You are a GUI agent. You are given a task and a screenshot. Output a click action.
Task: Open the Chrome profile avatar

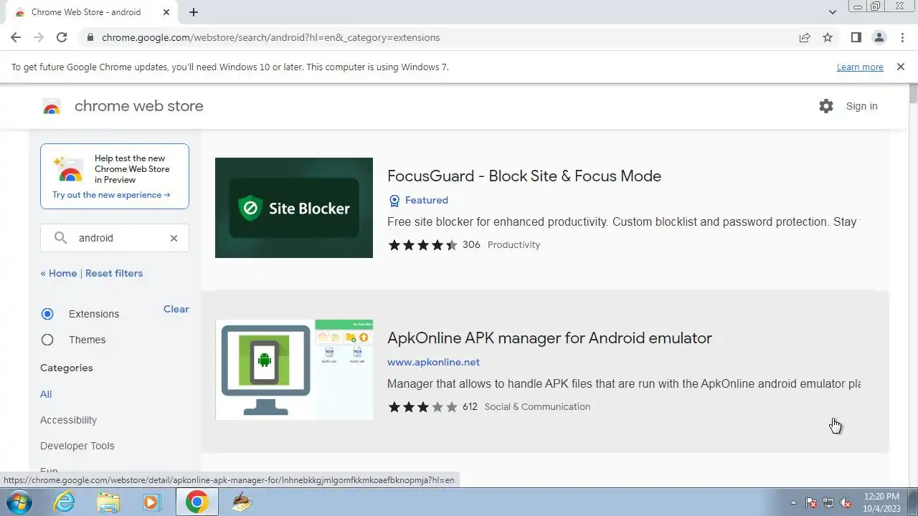[879, 37]
